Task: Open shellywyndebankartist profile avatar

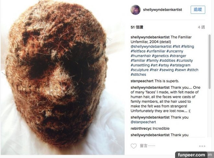Action: (136, 10)
